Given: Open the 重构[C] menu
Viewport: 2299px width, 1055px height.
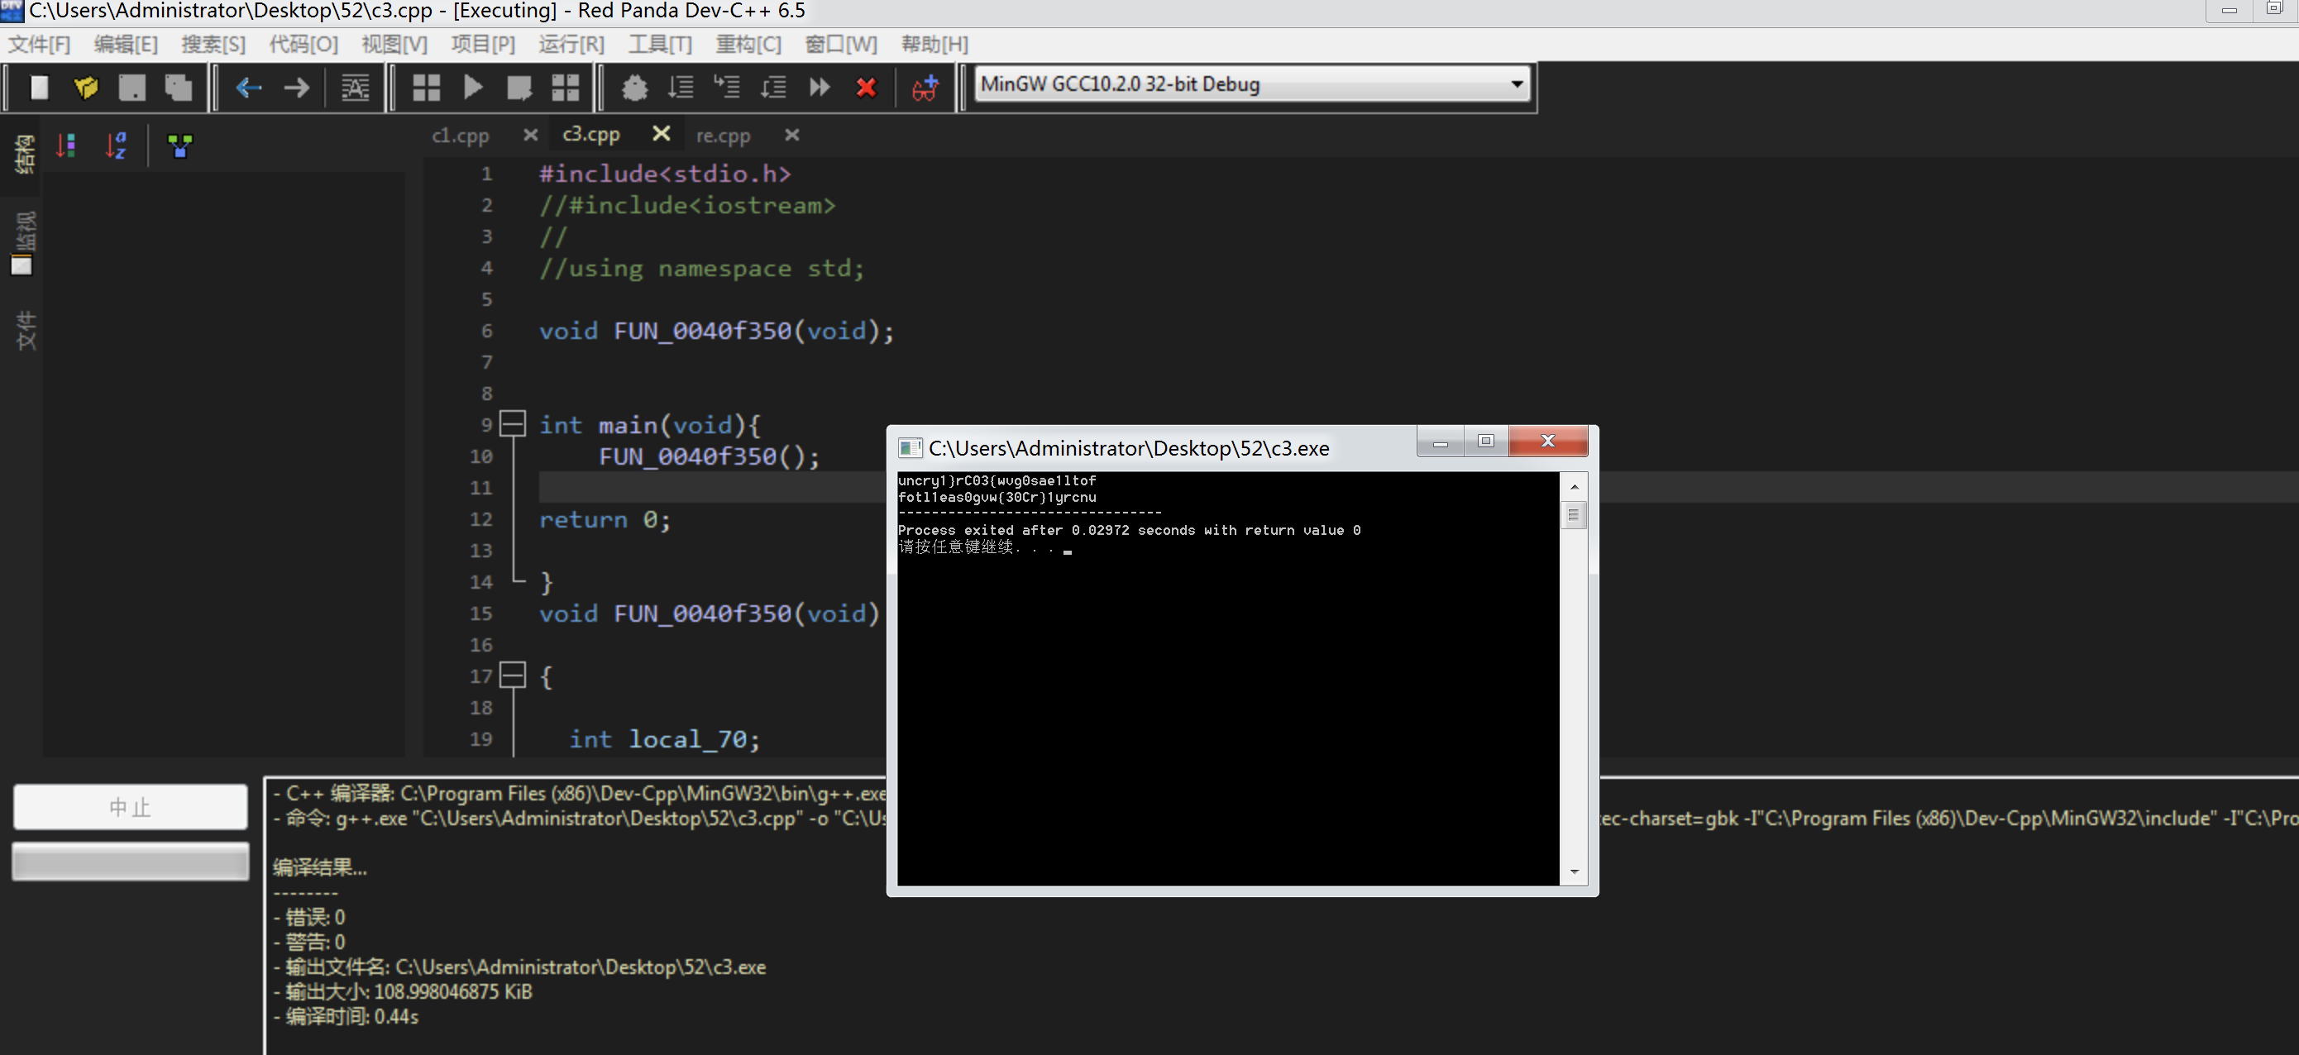Looking at the screenshot, I should pyautogui.click(x=748, y=44).
